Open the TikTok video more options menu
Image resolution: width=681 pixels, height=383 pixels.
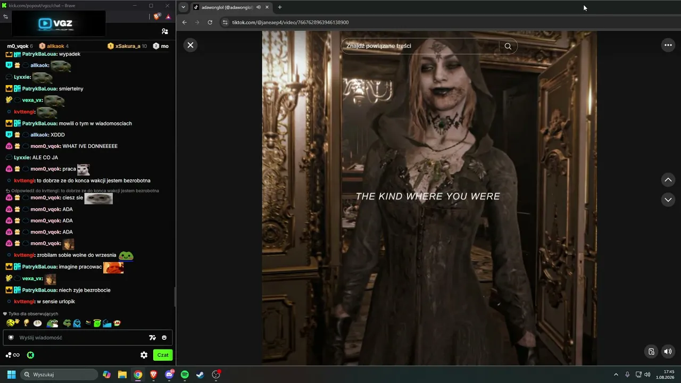[x=668, y=45]
